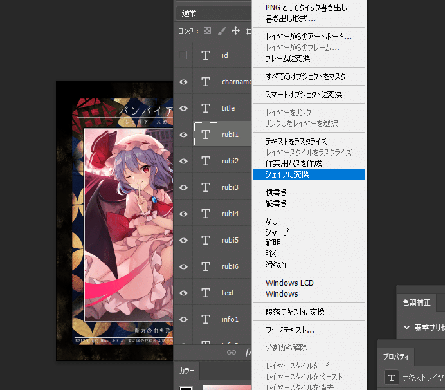Select the info1 layer name

[x=230, y=319]
